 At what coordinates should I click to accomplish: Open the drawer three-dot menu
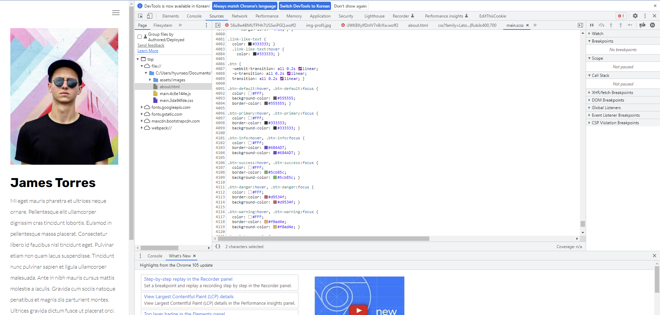140,256
